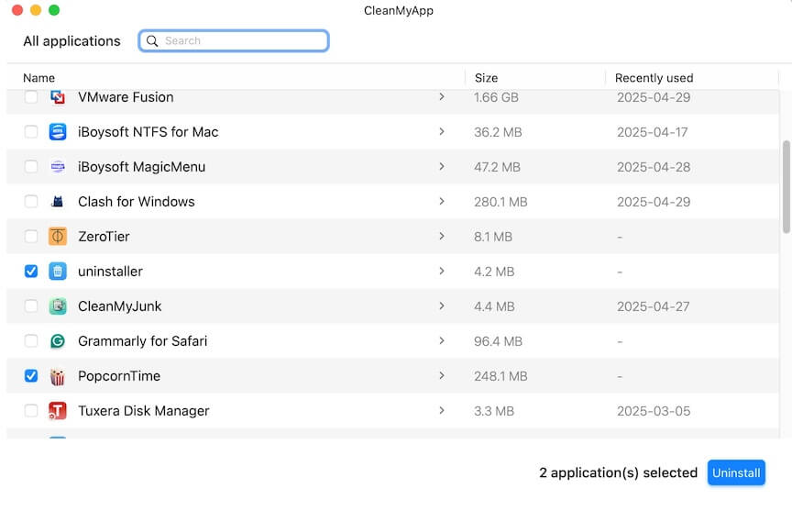Viewport: 792px width, 522px height.
Task: Uncheck the uninstaller checkbox
Action: point(31,272)
